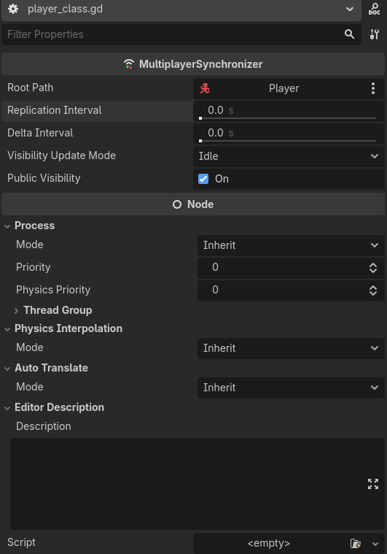Click the Physics Priority stepper arrows

point(373,291)
